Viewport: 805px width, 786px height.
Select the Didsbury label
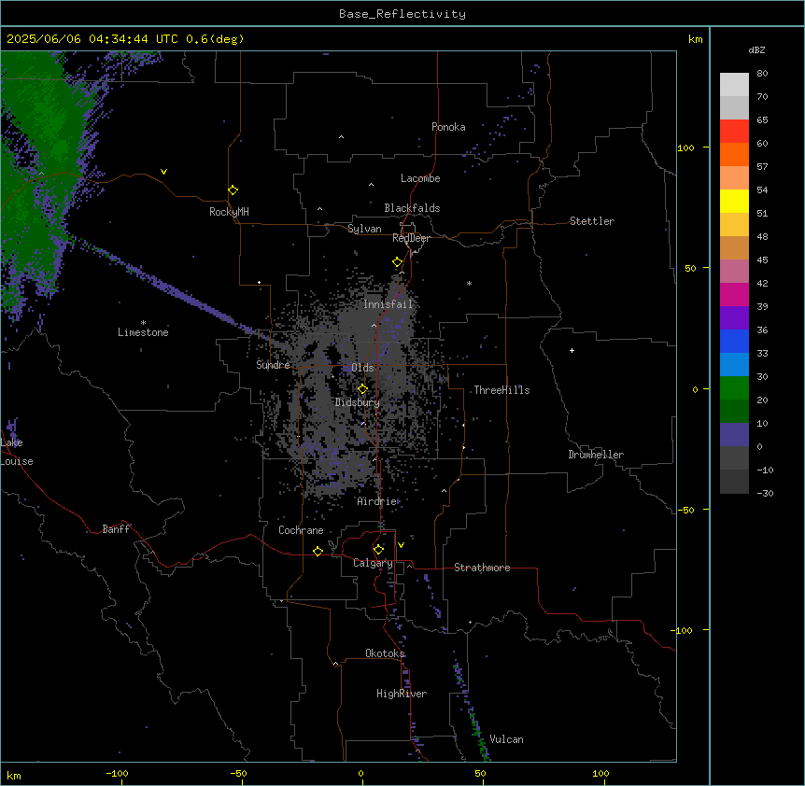[x=358, y=402]
